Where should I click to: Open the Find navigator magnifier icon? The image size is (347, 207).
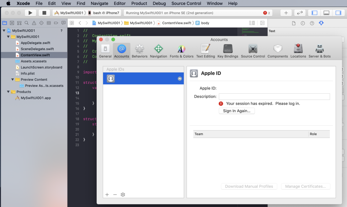click(x=27, y=23)
